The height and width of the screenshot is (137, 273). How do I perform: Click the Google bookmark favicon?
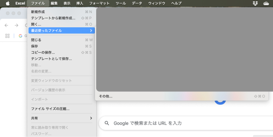[x=20, y=36]
